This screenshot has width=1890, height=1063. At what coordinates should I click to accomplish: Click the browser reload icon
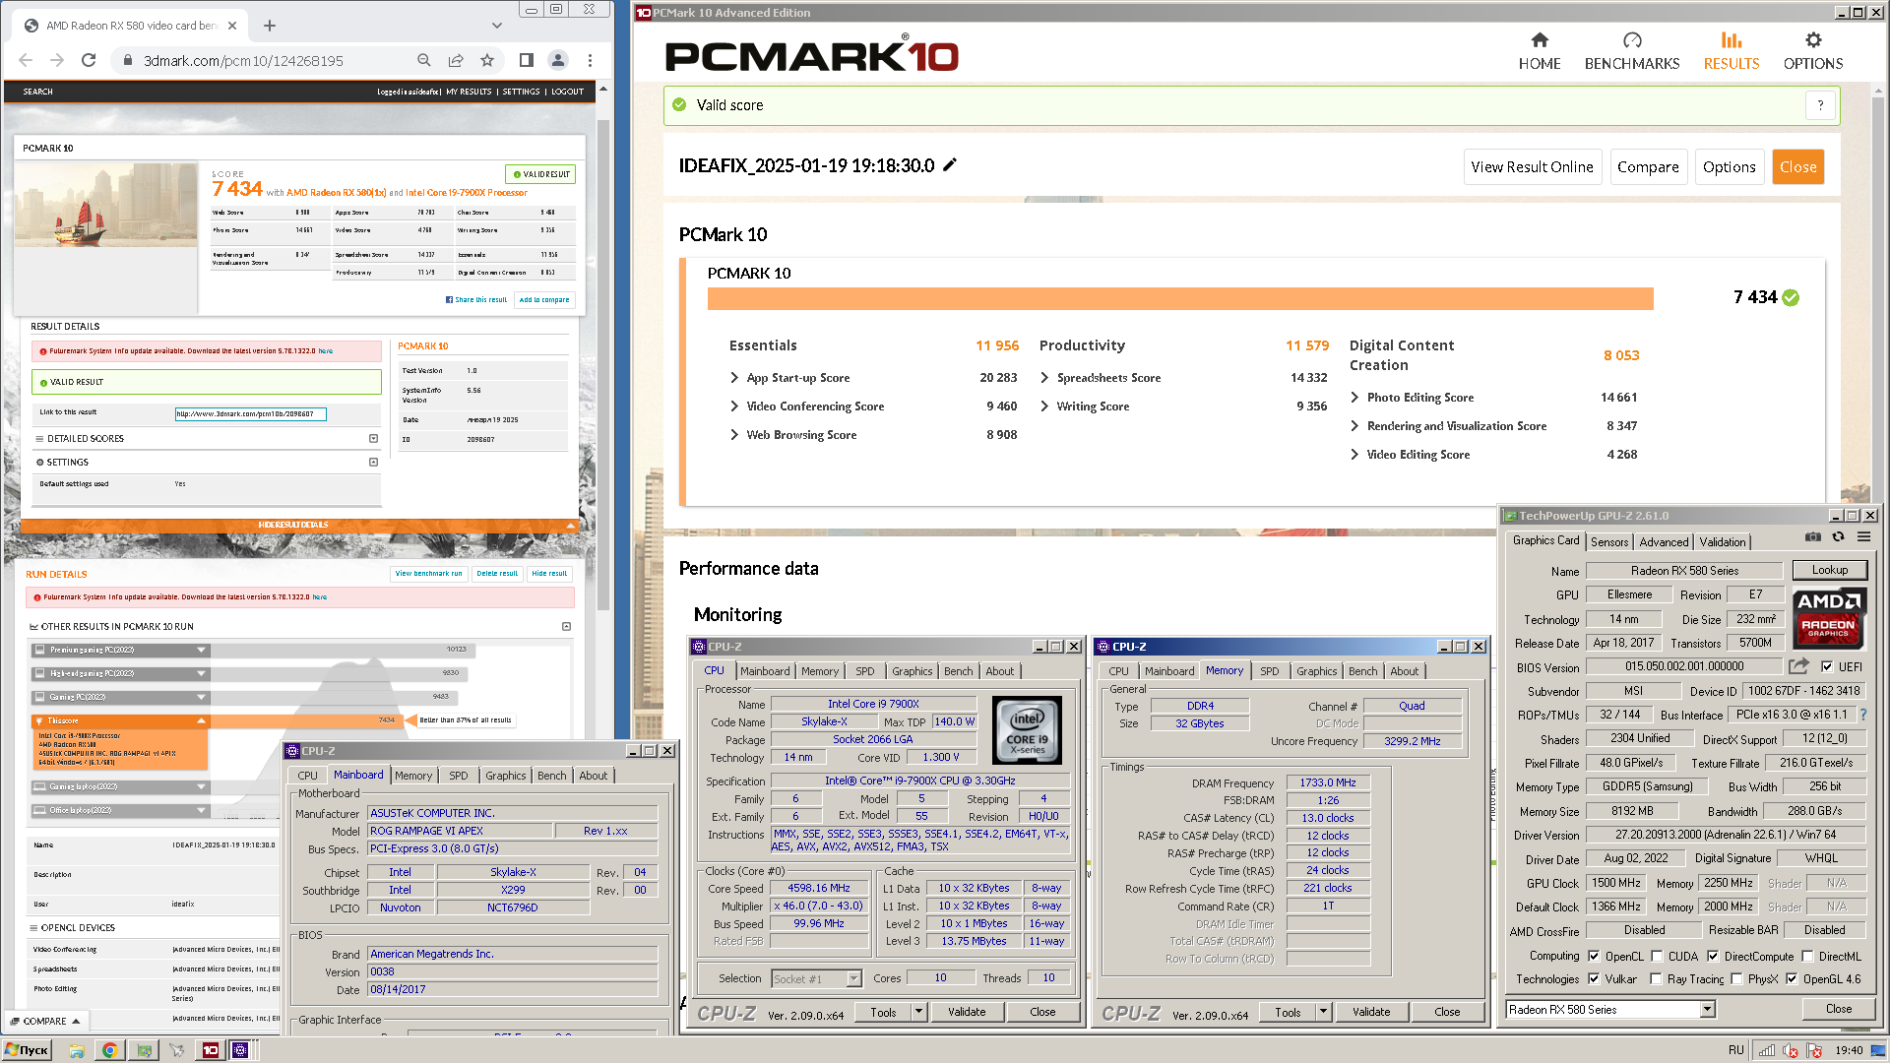(x=89, y=60)
